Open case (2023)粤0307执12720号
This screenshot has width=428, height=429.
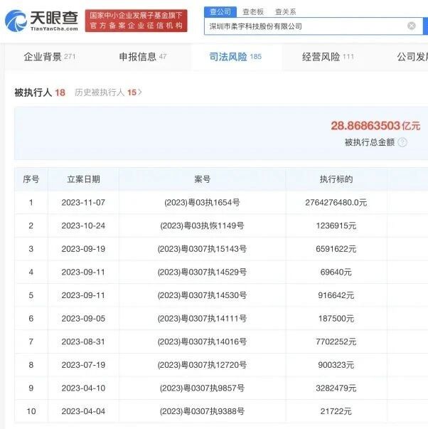point(202,365)
